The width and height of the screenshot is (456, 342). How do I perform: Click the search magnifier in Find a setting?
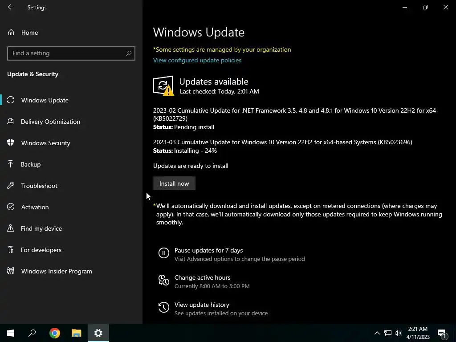[129, 53]
